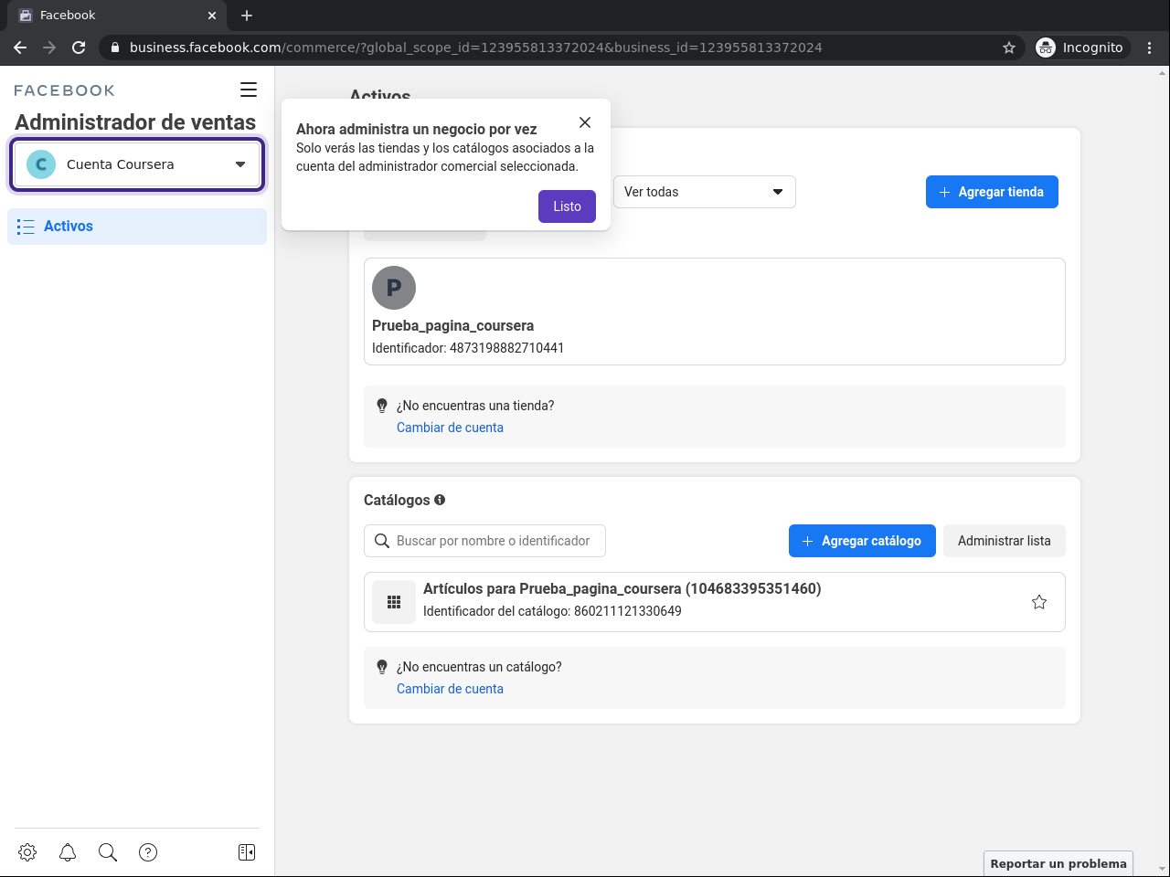Open the notifications bell

click(68, 852)
